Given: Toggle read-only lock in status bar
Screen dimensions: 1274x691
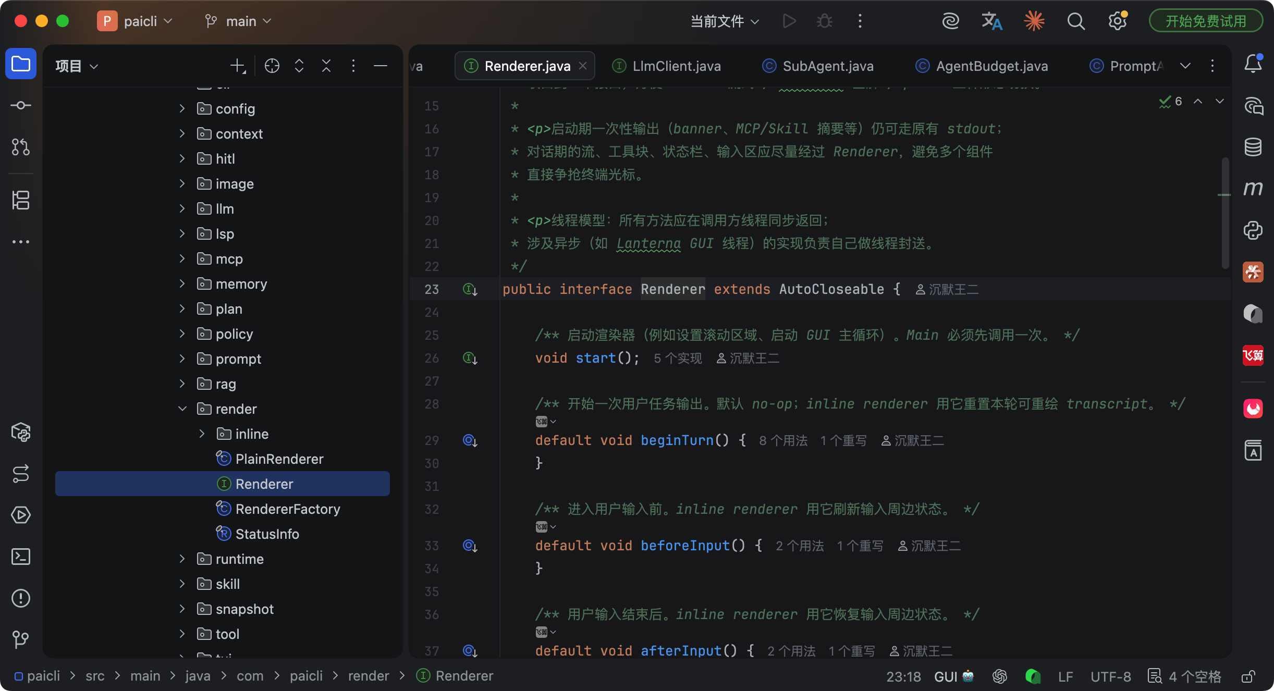Looking at the screenshot, I should [1248, 676].
